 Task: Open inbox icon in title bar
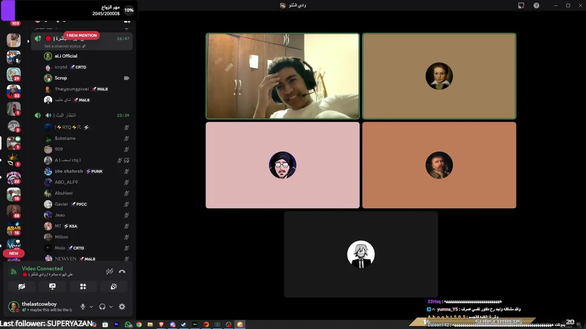[x=521, y=5]
